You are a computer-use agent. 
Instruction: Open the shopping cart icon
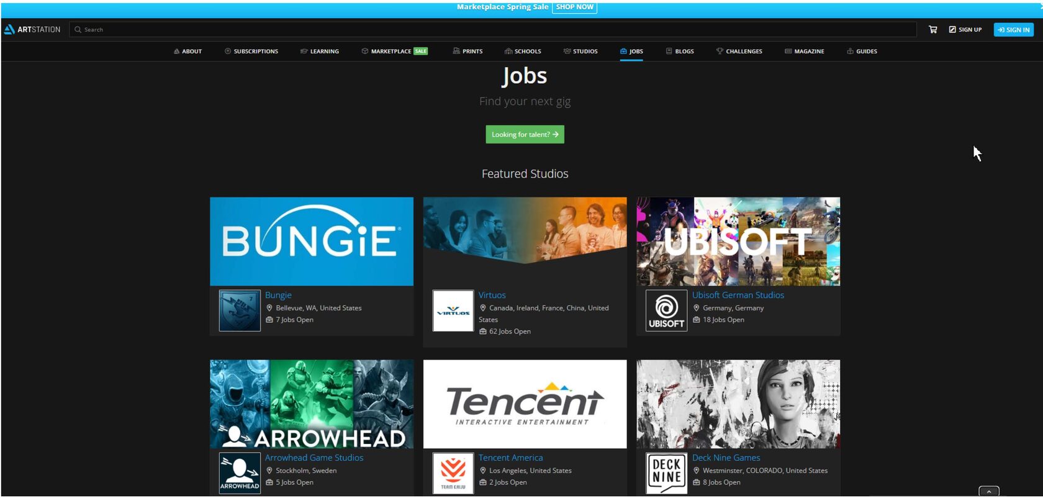point(932,29)
